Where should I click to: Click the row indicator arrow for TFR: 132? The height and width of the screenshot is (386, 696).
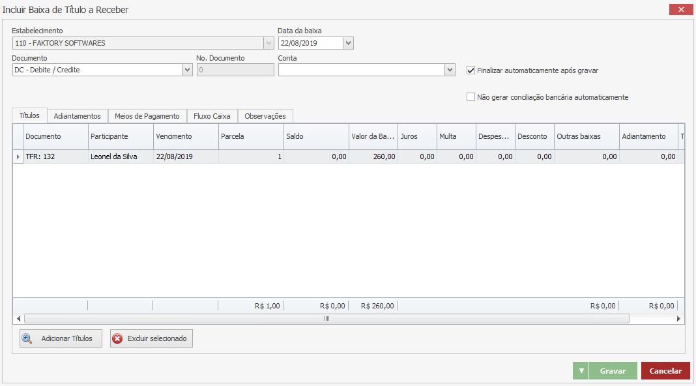click(x=18, y=156)
